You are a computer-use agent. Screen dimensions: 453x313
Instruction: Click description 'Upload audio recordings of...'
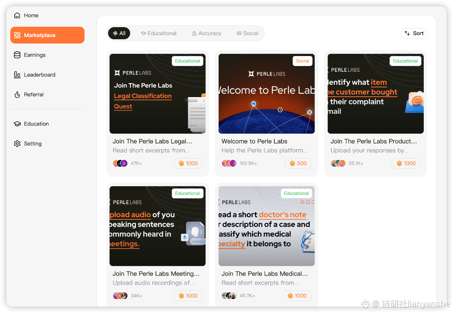click(153, 283)
